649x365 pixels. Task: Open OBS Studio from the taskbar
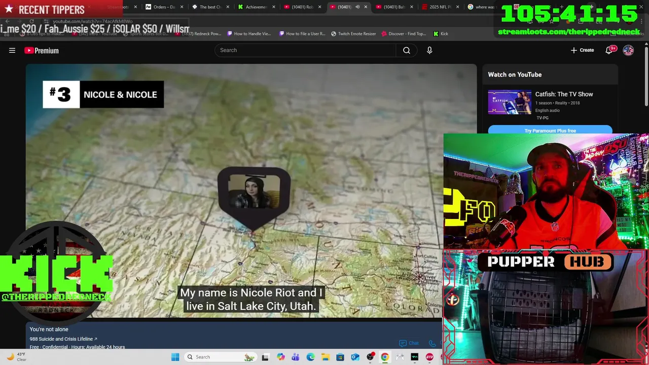click(370, 357)
